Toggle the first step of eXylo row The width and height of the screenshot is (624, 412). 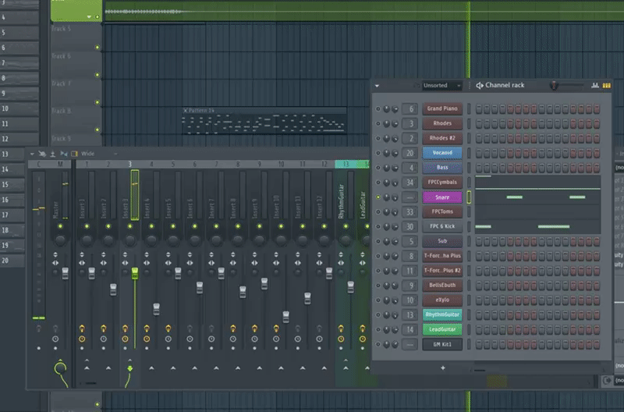(479, 300)
